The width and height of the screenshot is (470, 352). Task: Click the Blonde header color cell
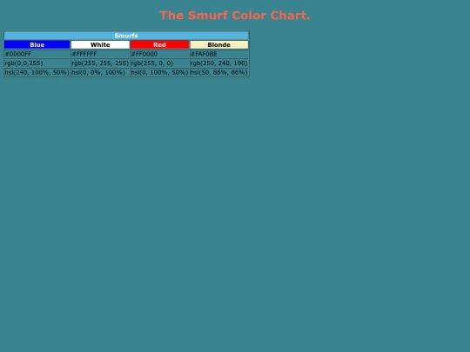point(219,45)
